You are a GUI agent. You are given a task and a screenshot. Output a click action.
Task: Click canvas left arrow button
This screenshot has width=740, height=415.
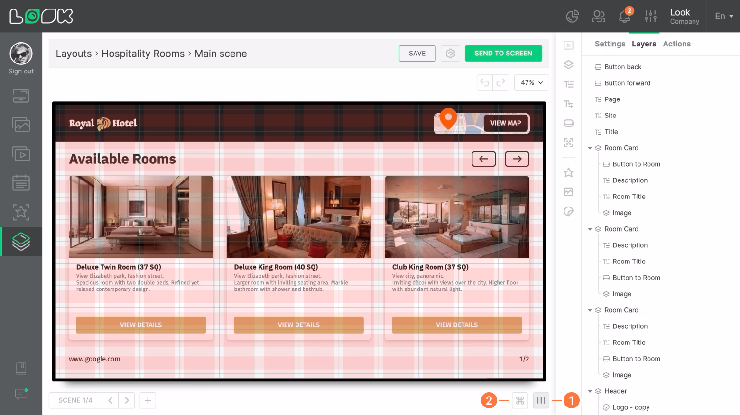click(x=483, y=159)
